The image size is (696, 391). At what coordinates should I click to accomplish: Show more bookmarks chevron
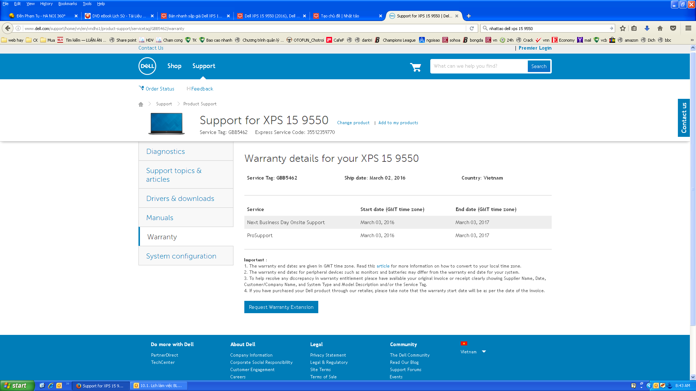coord(692,40)
